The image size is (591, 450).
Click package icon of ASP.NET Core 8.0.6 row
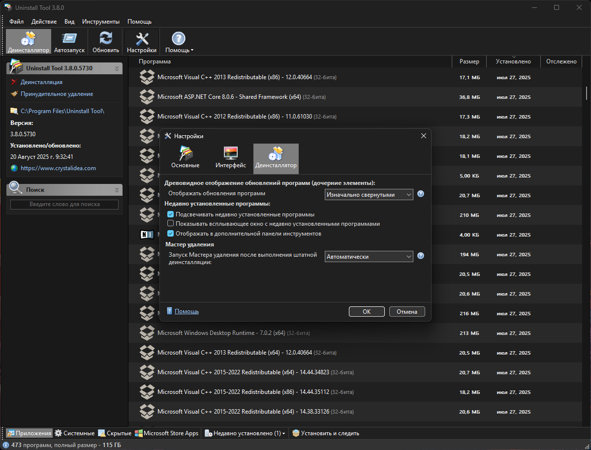coord(147,97)
